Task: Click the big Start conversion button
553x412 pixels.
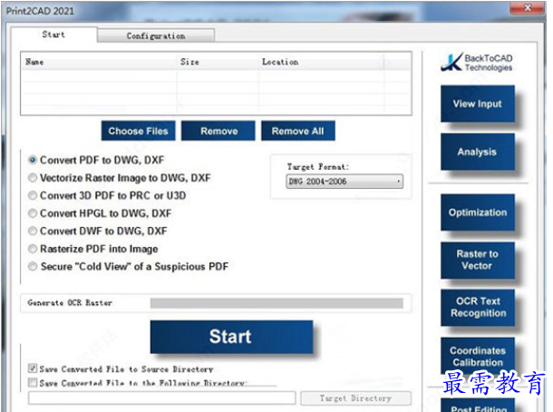Action: [231, 337]
